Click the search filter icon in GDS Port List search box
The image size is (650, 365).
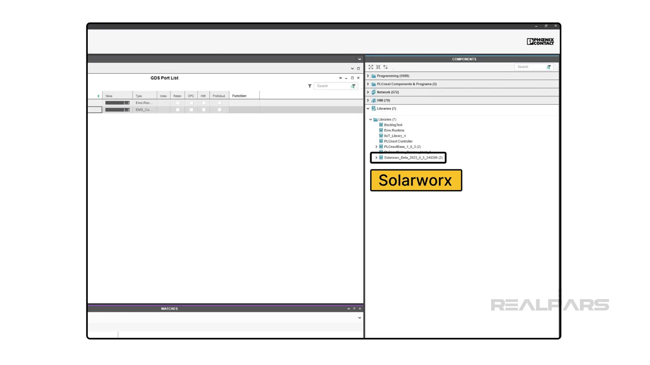(353, 86)
